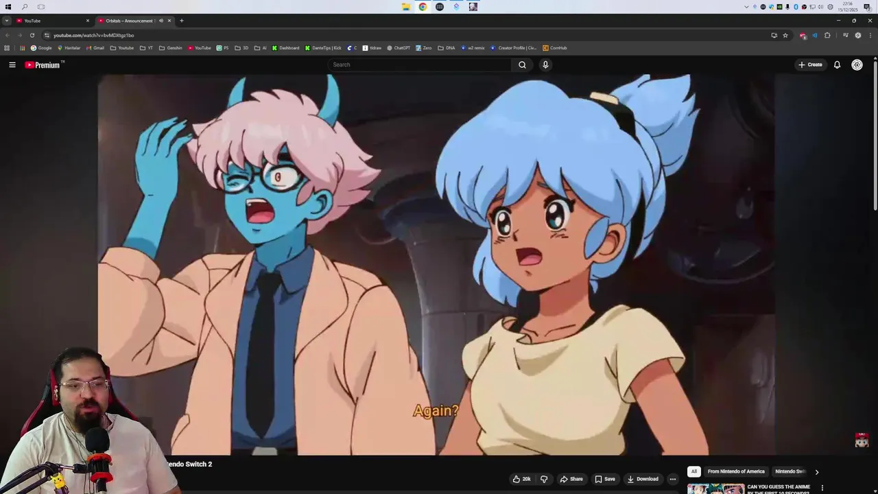Open the tab search dropdown arrow
Viewport: 878px width, 494px height.
click(x=6, y=21)
